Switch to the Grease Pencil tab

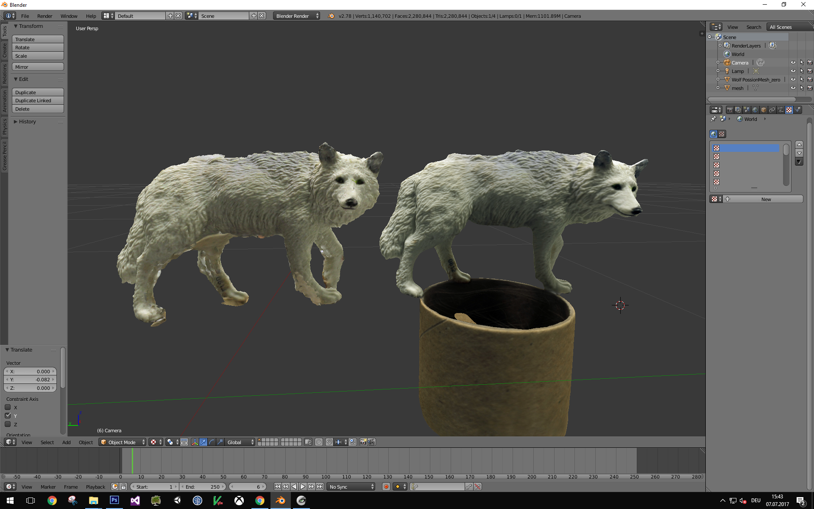coord(5,156)
